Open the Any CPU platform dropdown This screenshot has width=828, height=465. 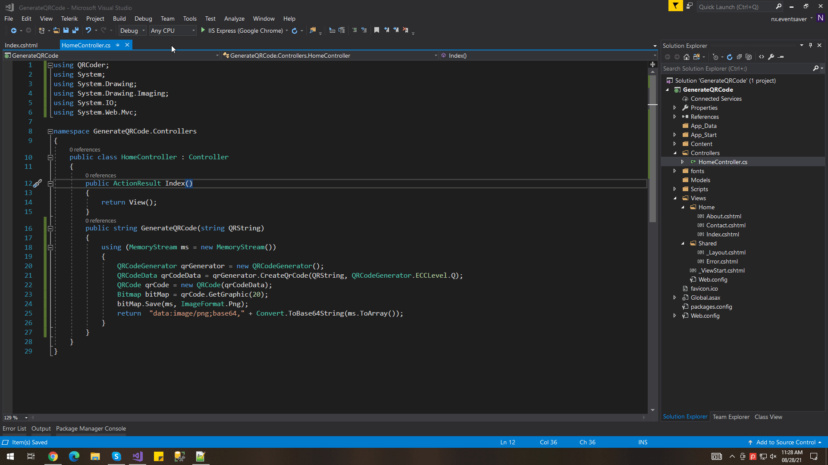172,31
